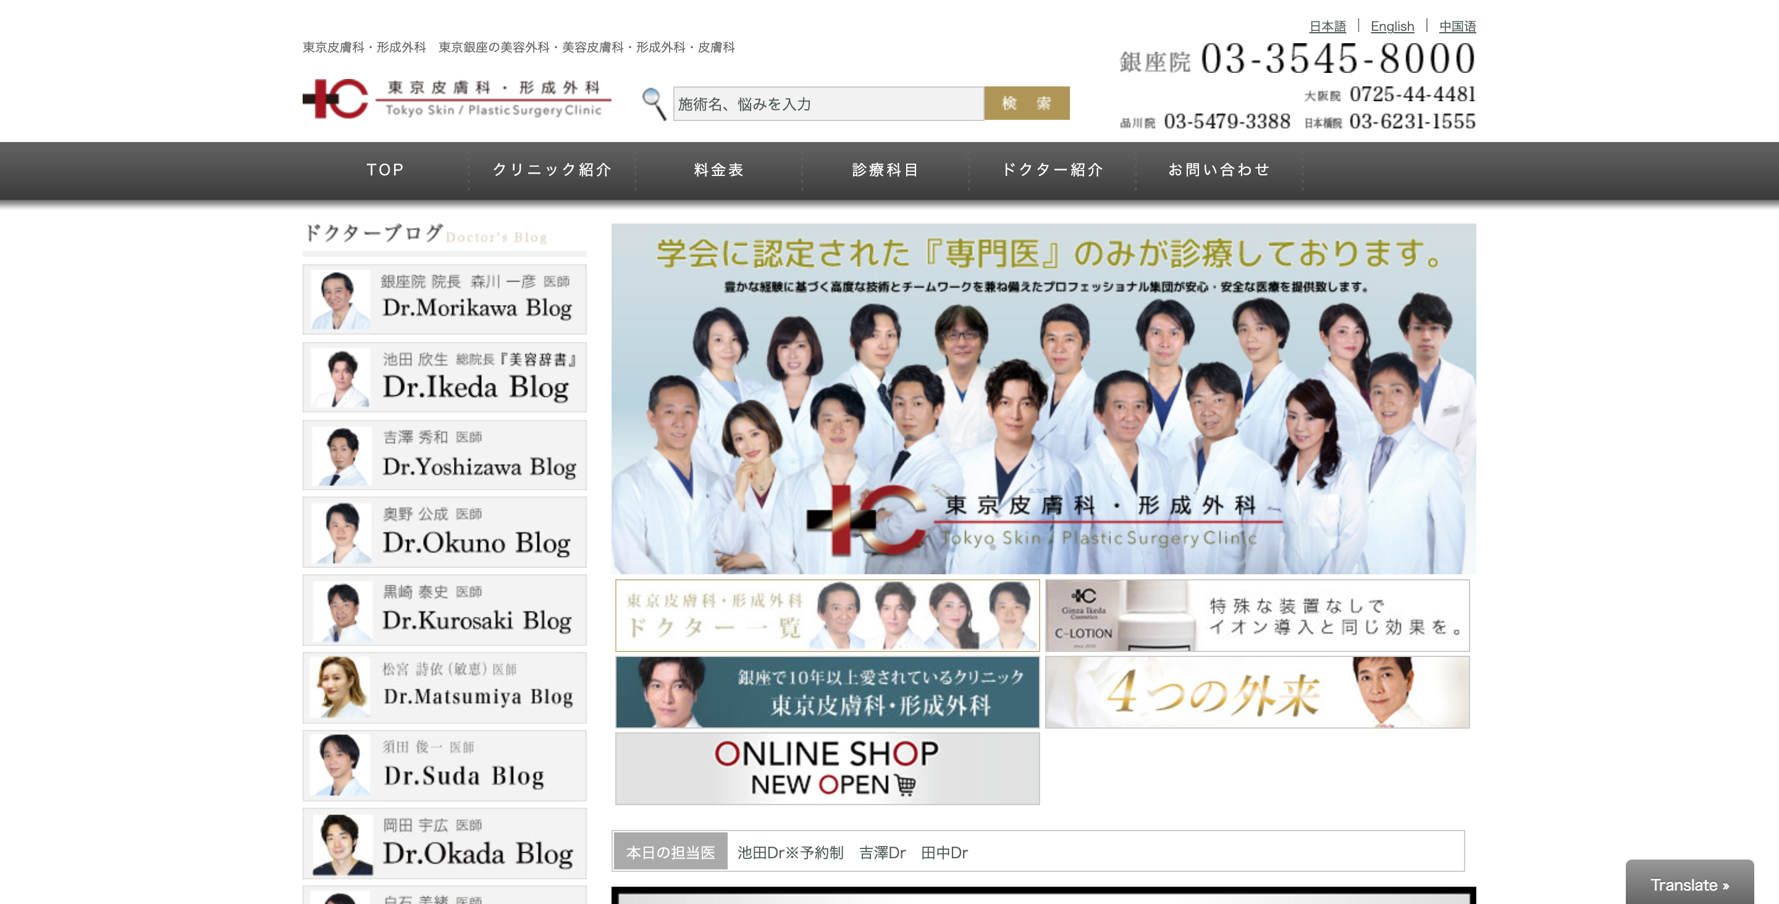This screenshot has width=1779, height=904.
Task: Open Dr.Morikawa Blog banner
Action: coord(445,299)
